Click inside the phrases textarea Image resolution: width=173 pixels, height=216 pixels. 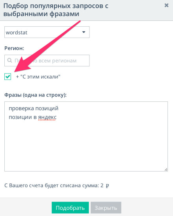pyautogui.click(x=86, y=137)
